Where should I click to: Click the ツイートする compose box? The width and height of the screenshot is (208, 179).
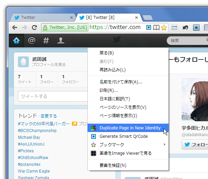click(53, 96)
